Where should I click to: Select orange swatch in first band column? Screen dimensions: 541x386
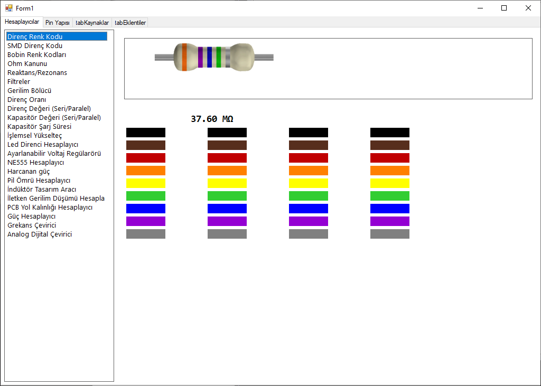click(x=146, y=171)
